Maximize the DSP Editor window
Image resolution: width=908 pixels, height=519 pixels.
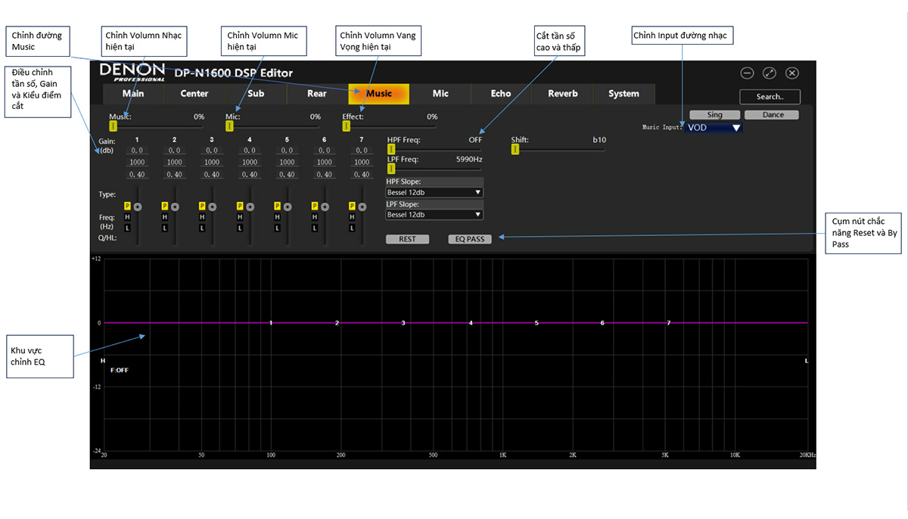tap(770, 73)
